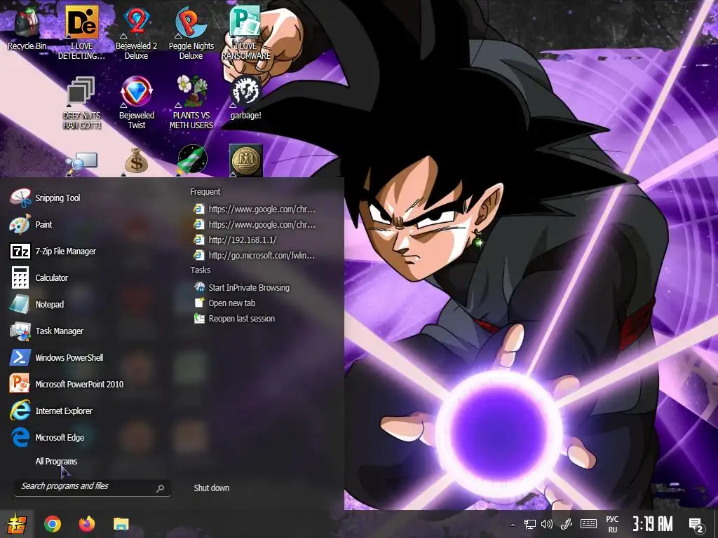The width and height of the screenshot is (718, 538).
Task: Open Snipping Tool from Start menu
Action: click(45, 198)
